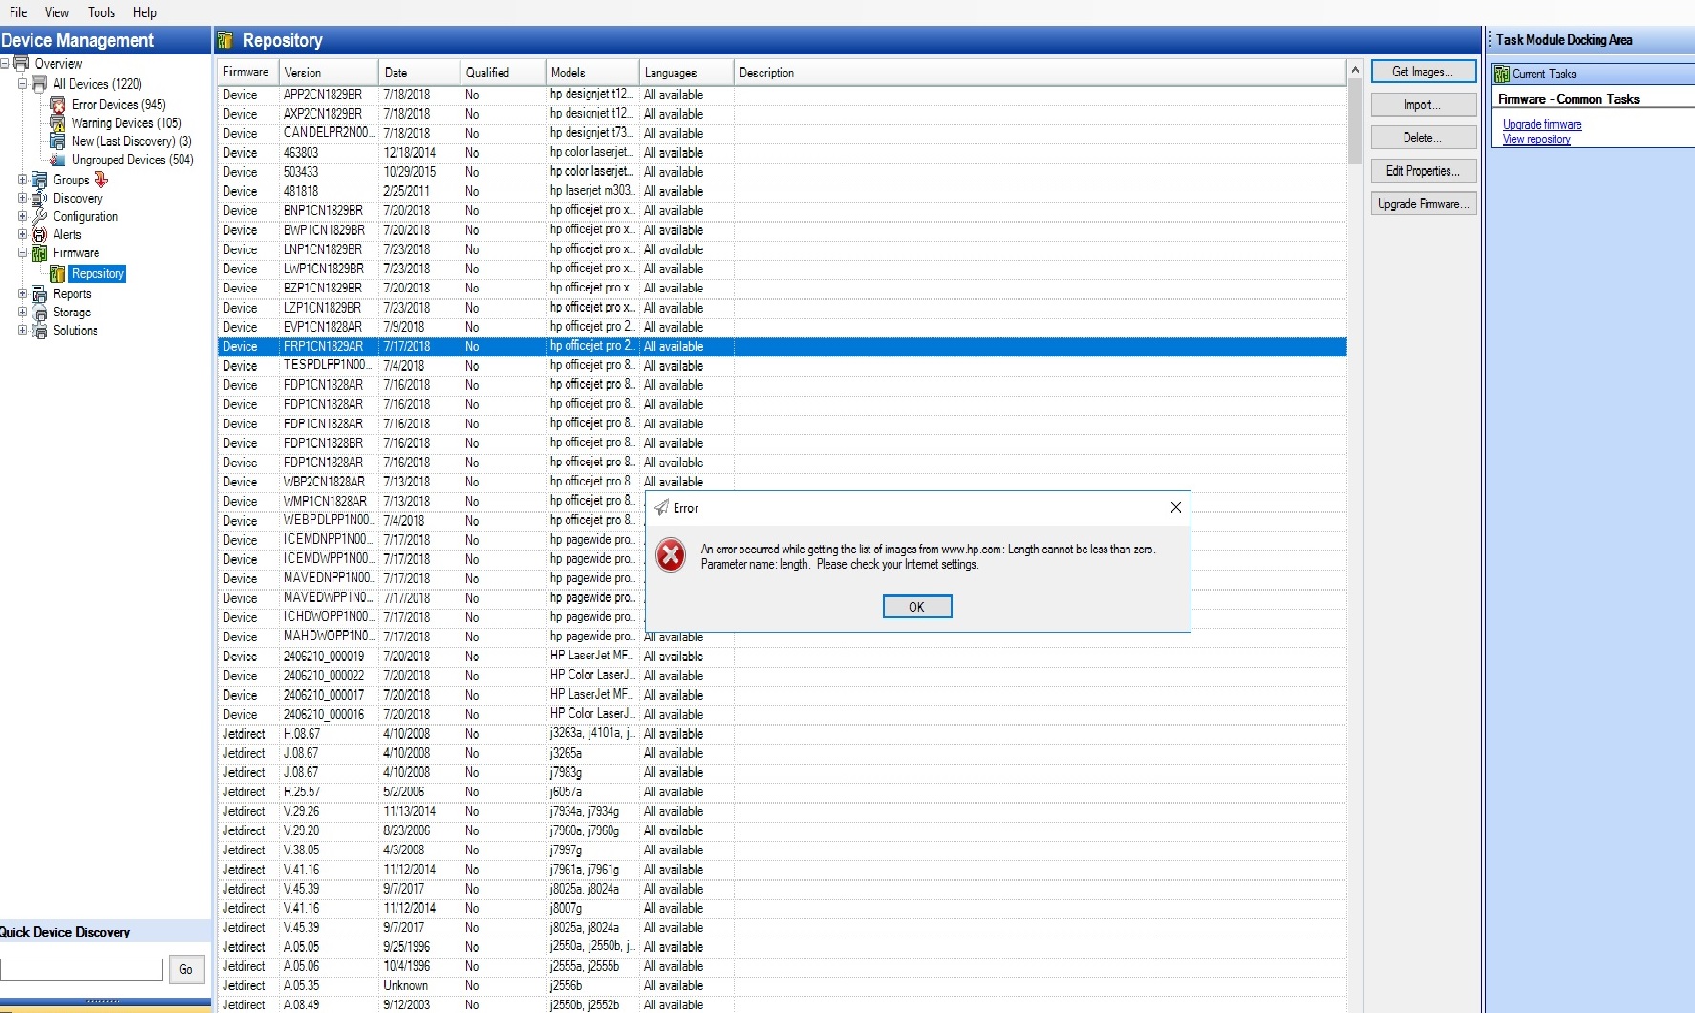This screenshot has height=1013, width=1695.
Task: Click the New (Last Discovery) icon
Action: click(57, 141)
